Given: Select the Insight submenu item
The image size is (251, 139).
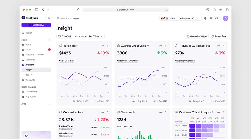Looking at the screenshot, I should [36, 70].
